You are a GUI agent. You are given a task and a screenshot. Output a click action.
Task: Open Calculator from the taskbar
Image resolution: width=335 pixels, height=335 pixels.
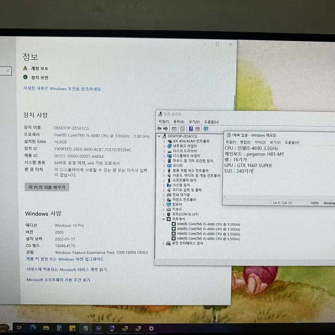tap(59, 328)
